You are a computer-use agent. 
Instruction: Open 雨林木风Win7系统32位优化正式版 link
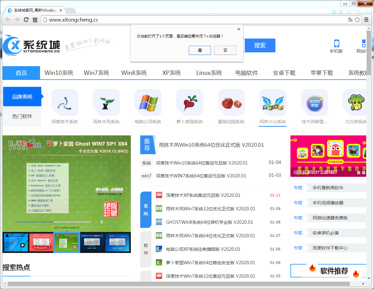210,209
